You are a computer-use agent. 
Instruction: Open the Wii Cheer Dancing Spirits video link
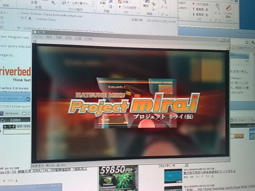226,188
